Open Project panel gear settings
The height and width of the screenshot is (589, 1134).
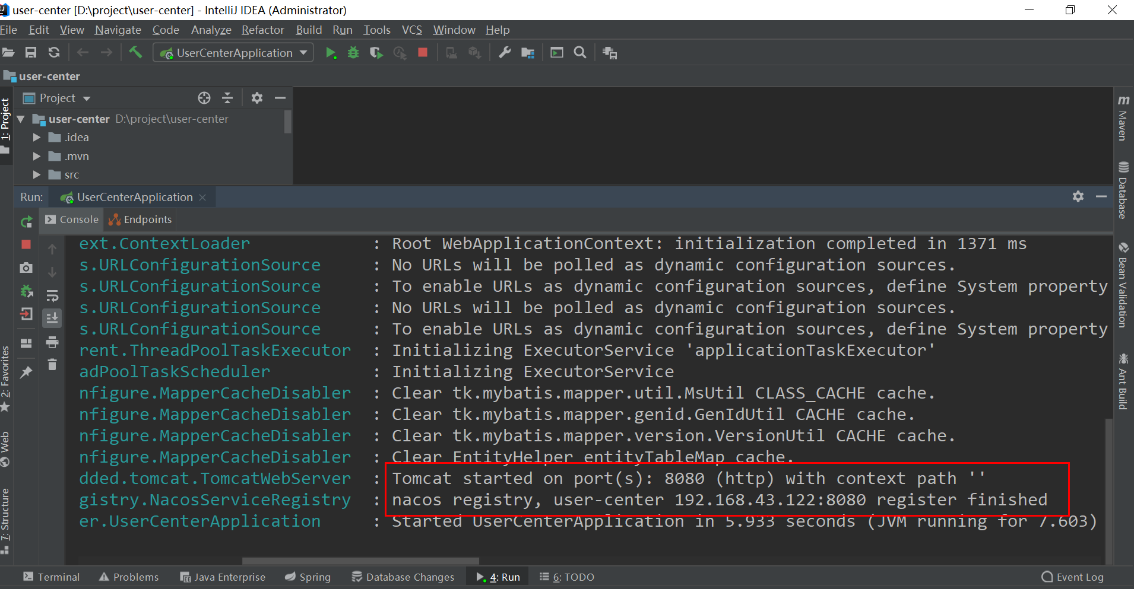coord(256,98)
